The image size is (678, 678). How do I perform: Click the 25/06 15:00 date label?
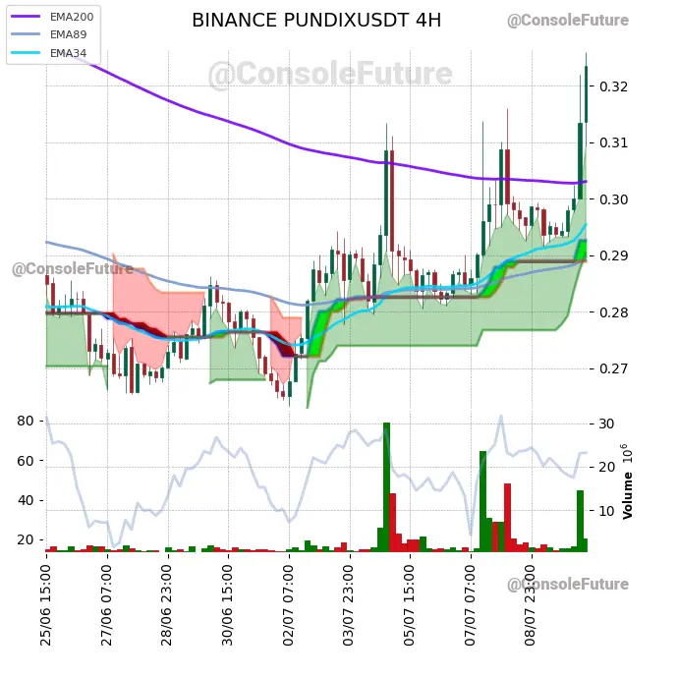click(46, 605)
